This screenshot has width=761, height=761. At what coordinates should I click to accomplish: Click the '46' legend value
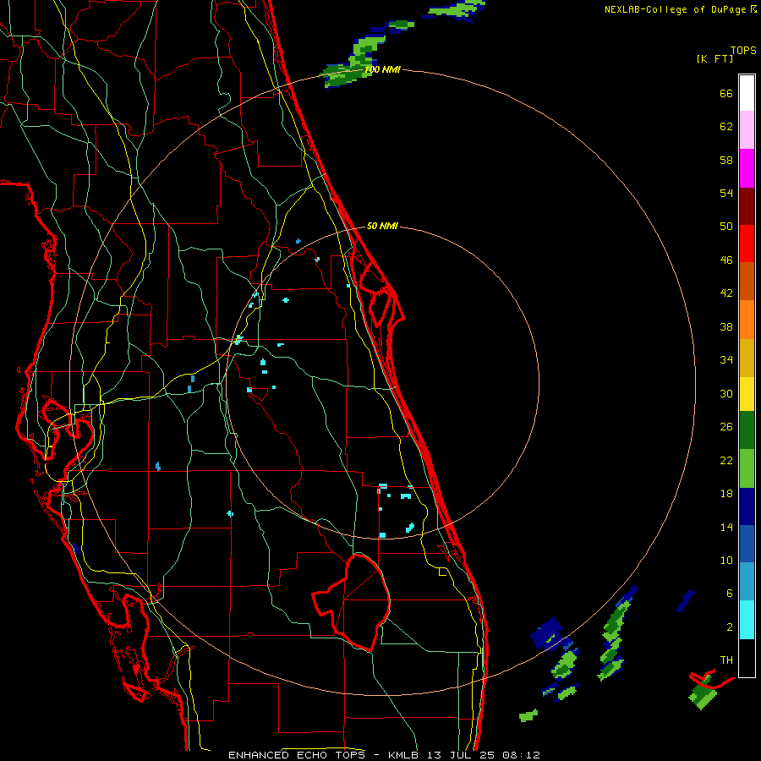(726, 260)
